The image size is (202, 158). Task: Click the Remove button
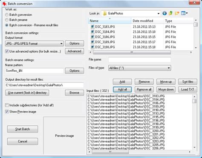click(x=144, y=82)
